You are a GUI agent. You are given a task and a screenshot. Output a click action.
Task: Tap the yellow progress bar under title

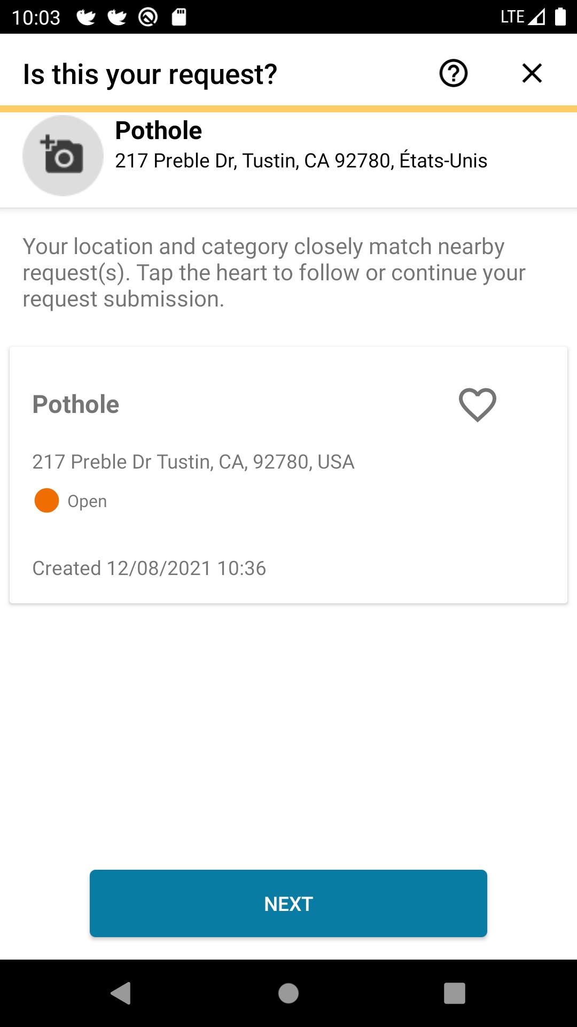288,109
